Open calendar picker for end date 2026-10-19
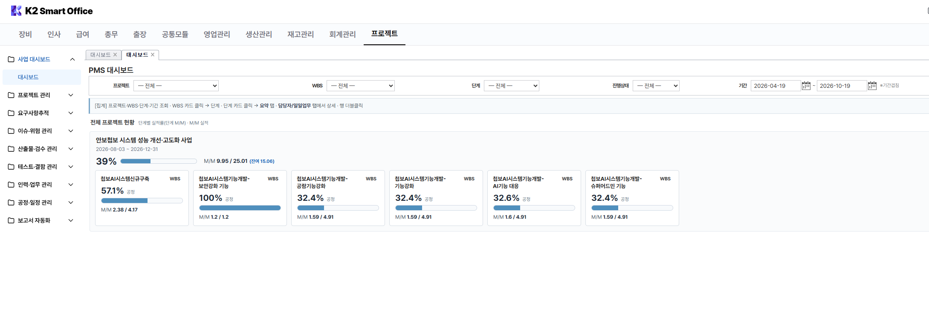The height and width of the screenshot is (333, 929). tap(872, 86)
